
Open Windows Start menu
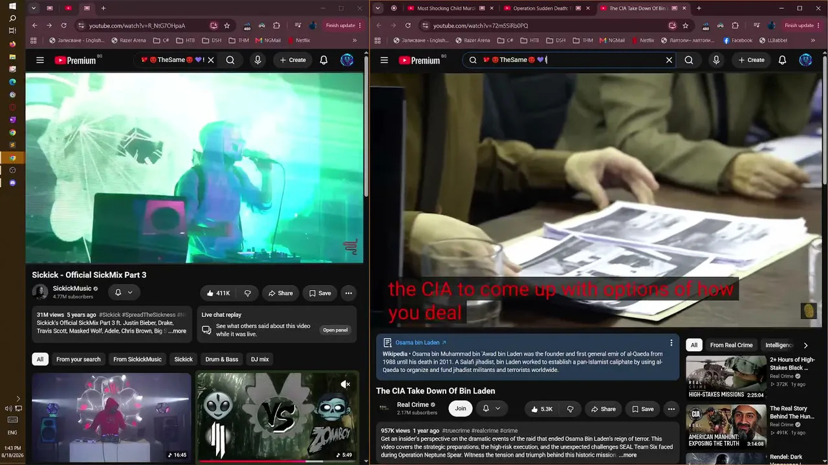pos(12,6)
